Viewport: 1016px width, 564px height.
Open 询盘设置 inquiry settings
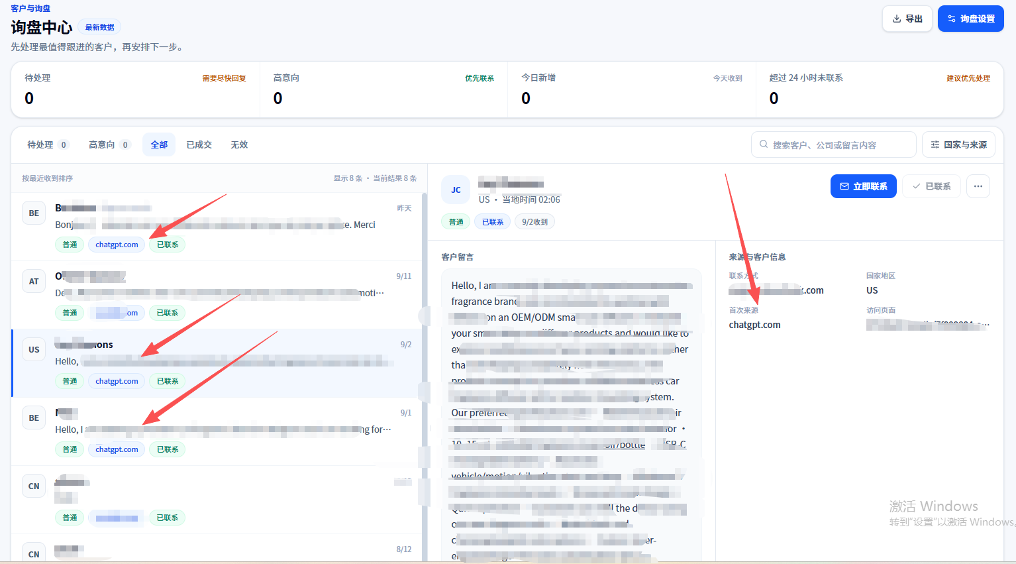971,19
